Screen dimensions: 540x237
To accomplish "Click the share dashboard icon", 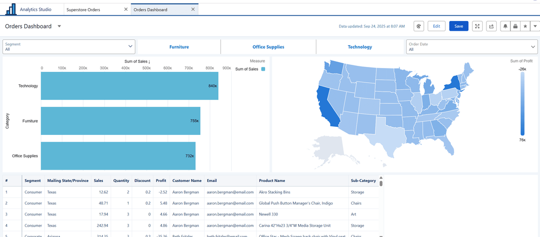I will click(x=491, y=26).
